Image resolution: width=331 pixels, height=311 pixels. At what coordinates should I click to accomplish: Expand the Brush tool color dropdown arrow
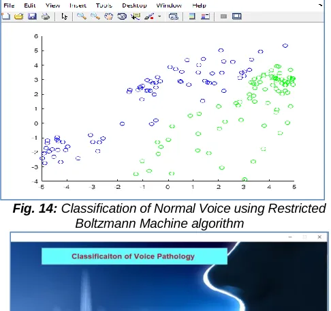pos(159,16)
